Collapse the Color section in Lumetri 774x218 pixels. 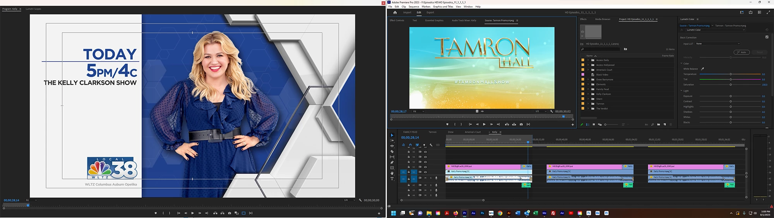pos(682,64)
